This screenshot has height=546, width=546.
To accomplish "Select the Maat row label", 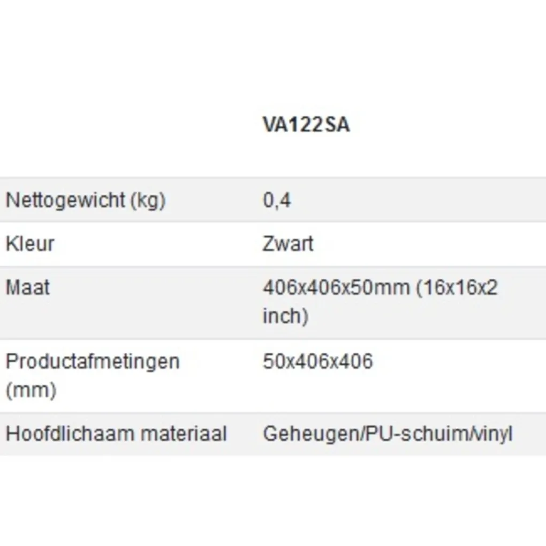I will (27, 287).
